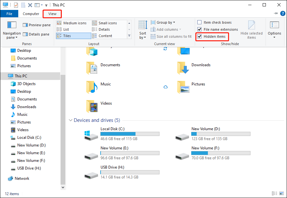Open the Customize Quick Access Toolbar dropdown
Viewport: 287px width, 198px height.
click(x=46, y=5)
